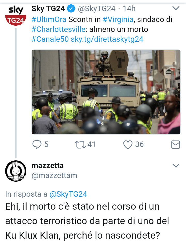
Task: Open the #Canale50 hashtag
Action: tap(50, 39)
